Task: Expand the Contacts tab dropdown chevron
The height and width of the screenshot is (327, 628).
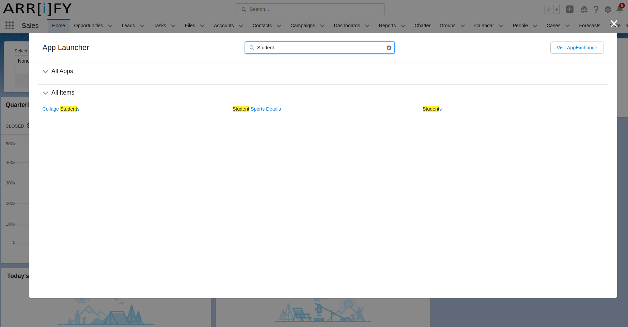Action: [279, 26]
